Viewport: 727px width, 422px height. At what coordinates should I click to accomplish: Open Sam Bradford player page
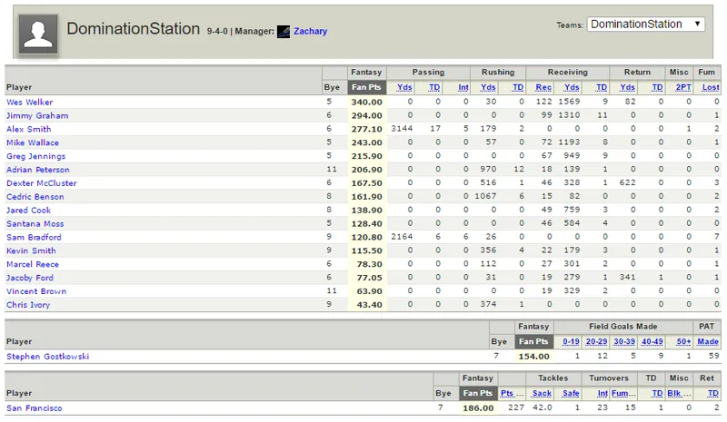click(34, 237)
